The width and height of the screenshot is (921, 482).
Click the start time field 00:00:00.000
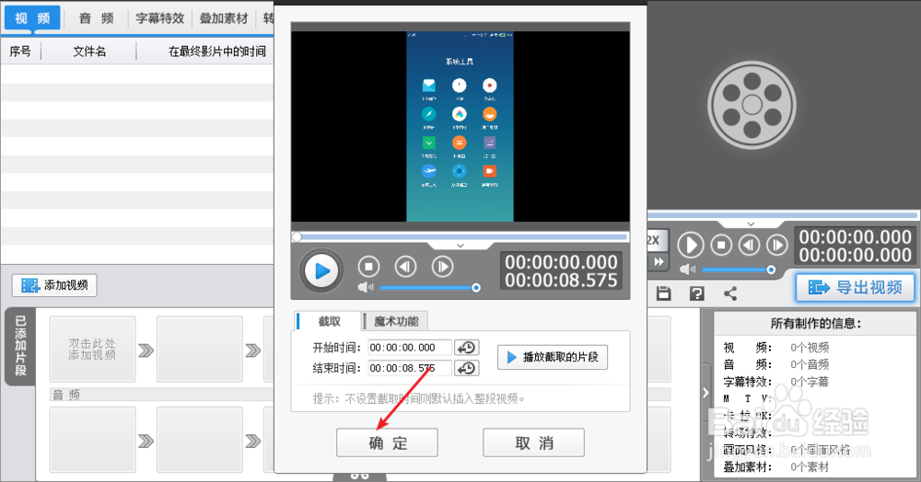pyautogui.click(x=410, y=348)
